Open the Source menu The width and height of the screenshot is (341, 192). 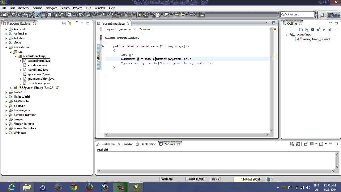coord(37,8)
